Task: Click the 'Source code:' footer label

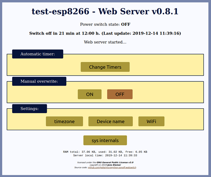Action: click(x=81, y=167)
